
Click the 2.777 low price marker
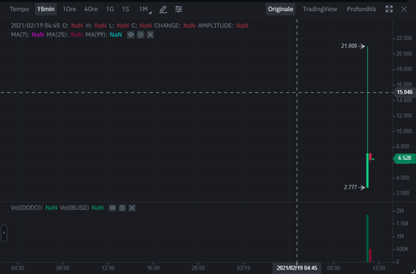pyautogui.click(x=354, y=188)
